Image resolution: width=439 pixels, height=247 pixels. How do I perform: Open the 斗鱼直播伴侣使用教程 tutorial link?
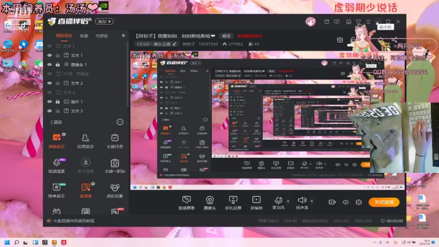click(x=74, y=221)
